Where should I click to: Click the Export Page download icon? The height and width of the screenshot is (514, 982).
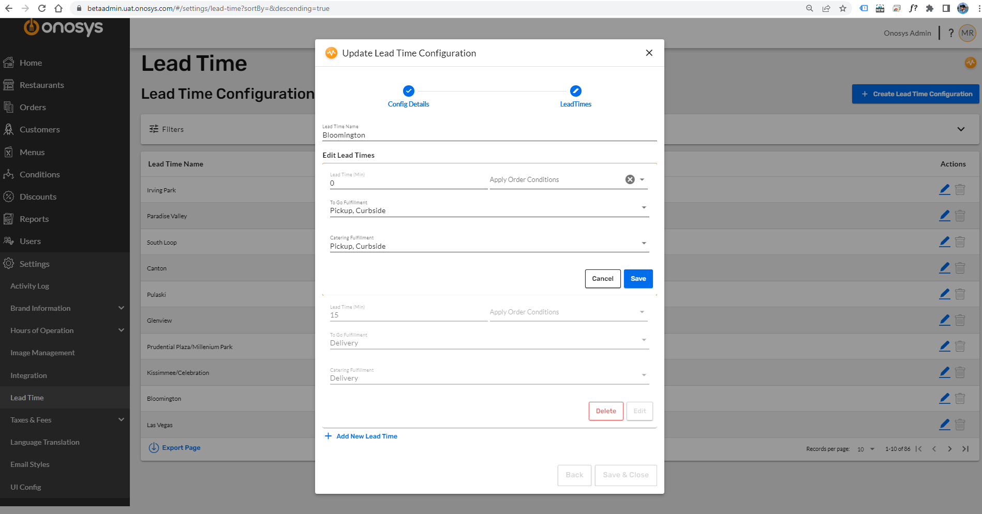[154, 447]
